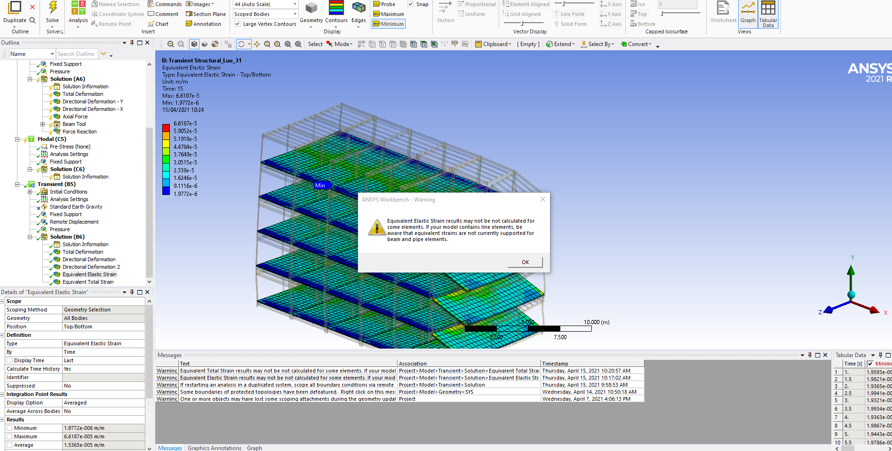Toggle the Minimum column checkbox in Tabular Data

pyautogui.click(x=870, y=364)
